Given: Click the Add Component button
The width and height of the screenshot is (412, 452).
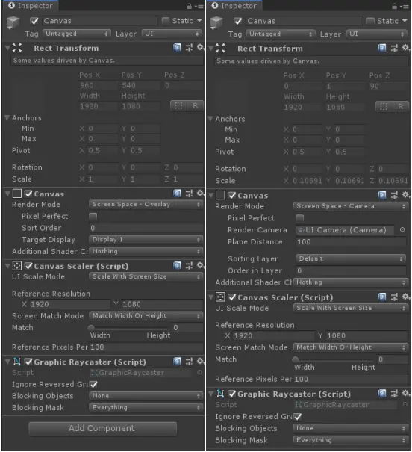Looking at the screenshot, I should [102, 429].
